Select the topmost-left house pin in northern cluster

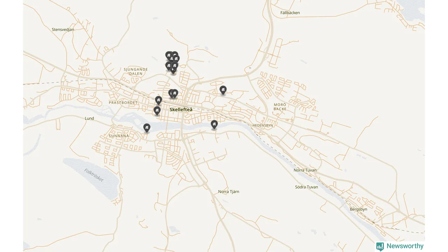[x=169, y=55]
